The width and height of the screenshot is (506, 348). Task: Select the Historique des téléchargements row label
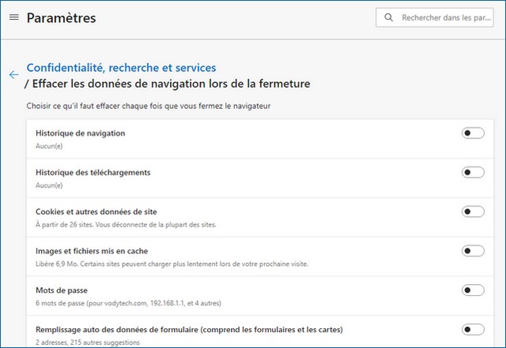point(93,172)
